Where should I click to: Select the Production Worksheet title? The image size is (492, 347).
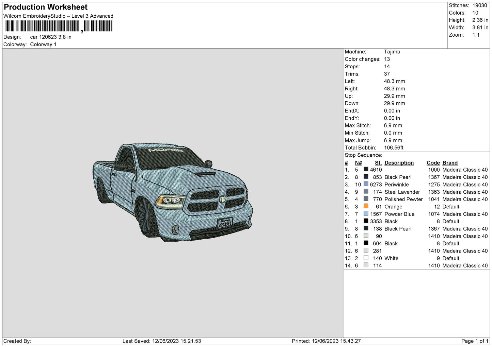tap(46, 7)
